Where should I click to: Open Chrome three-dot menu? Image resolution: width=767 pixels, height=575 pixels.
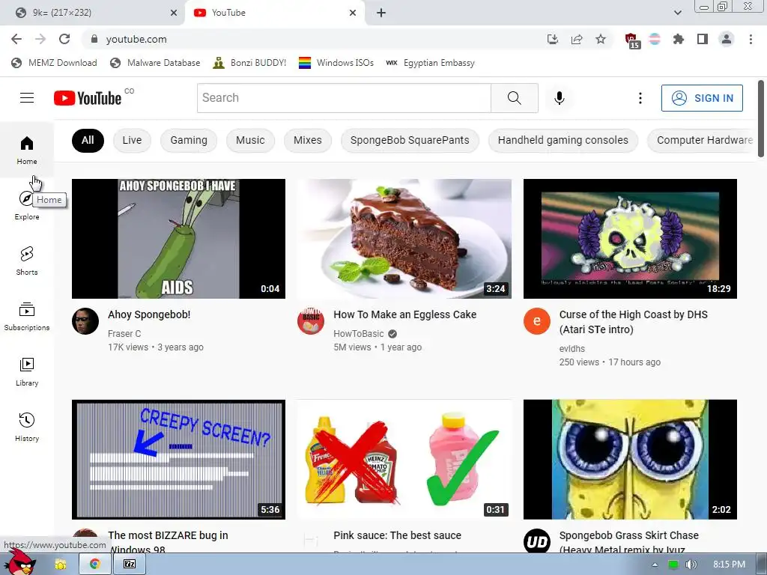click(751, 39)
